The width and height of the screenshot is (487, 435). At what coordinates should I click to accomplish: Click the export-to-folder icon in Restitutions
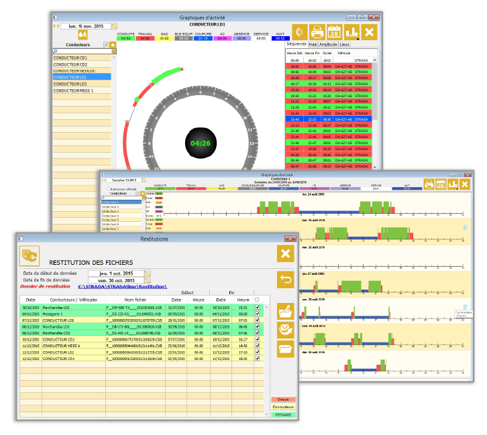coord(286,311)
